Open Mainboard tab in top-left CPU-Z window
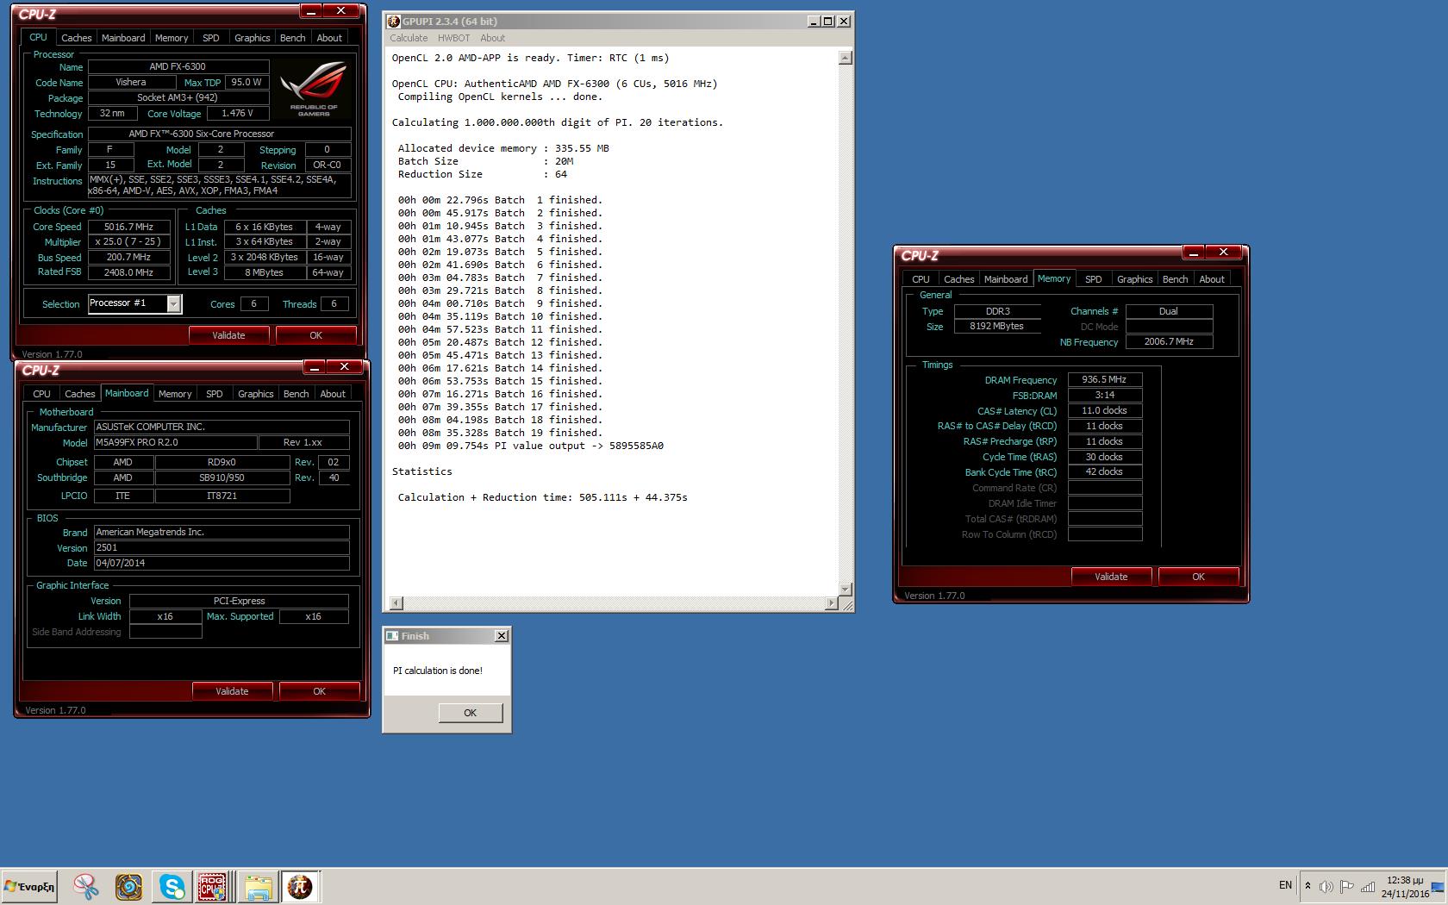The image size is (1448, 905). [123, 38]
